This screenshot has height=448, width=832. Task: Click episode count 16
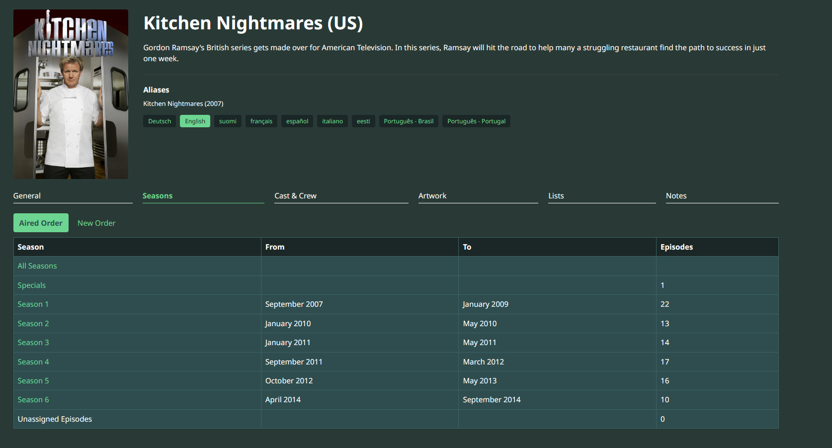(x=665, y=381)
